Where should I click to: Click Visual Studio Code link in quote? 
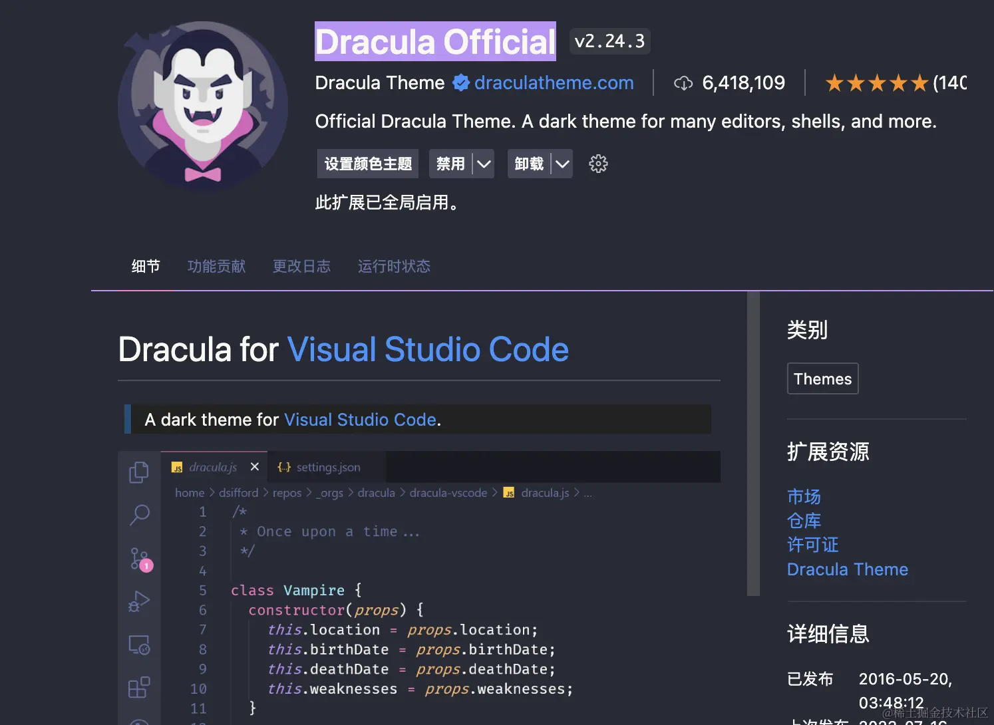pyautogui.click(x=360, y=420)
